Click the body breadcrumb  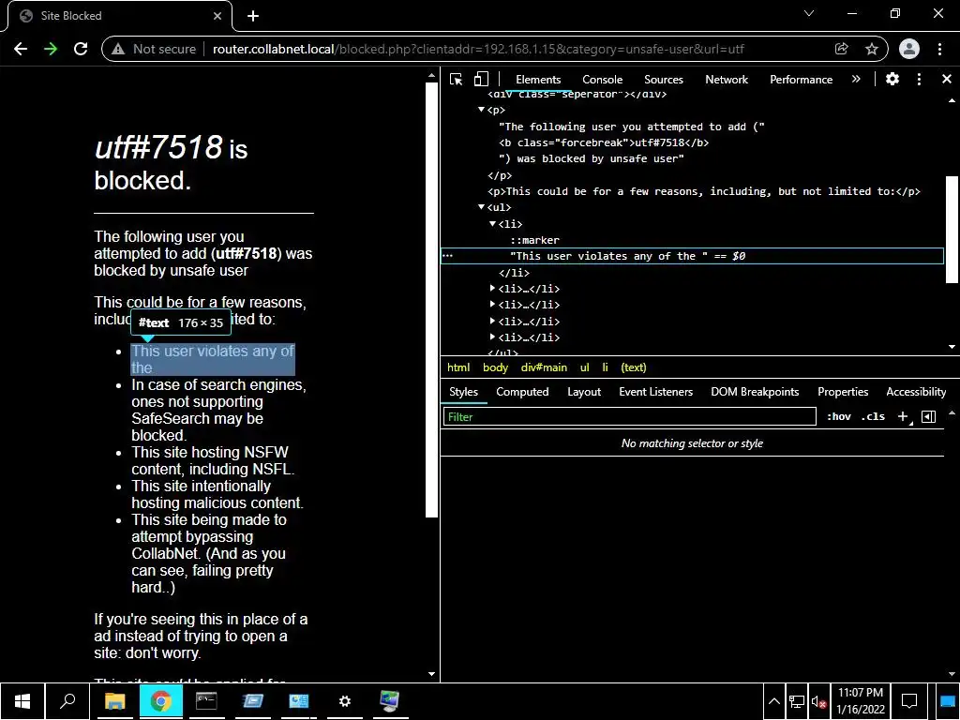[495, 367]
